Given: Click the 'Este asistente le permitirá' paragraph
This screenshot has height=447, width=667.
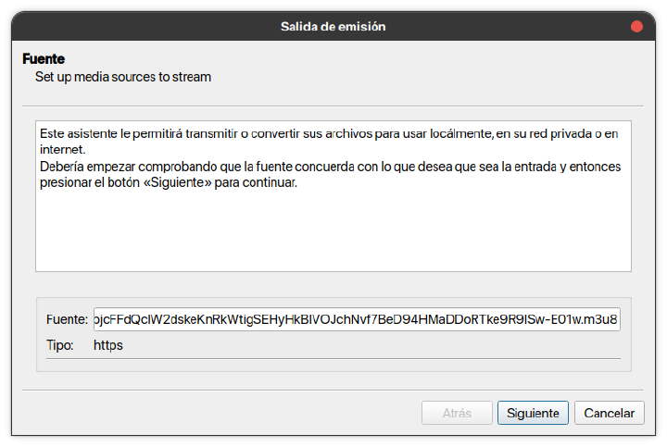Looking at the screenshot, I should pos(329,142).
